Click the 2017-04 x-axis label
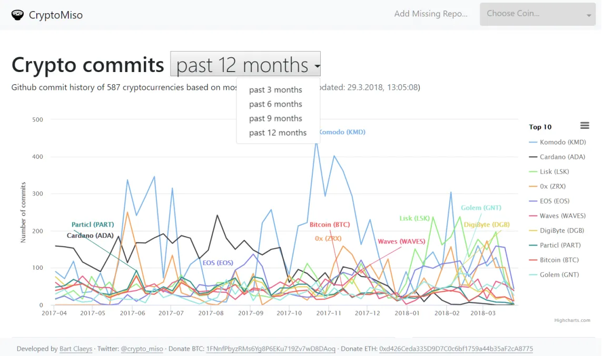This screenshot has width=603, height=356. (x=54, y=313)
